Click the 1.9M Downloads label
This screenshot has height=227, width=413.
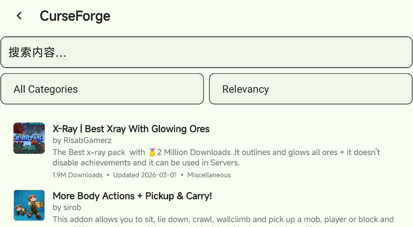click(78, 175)
